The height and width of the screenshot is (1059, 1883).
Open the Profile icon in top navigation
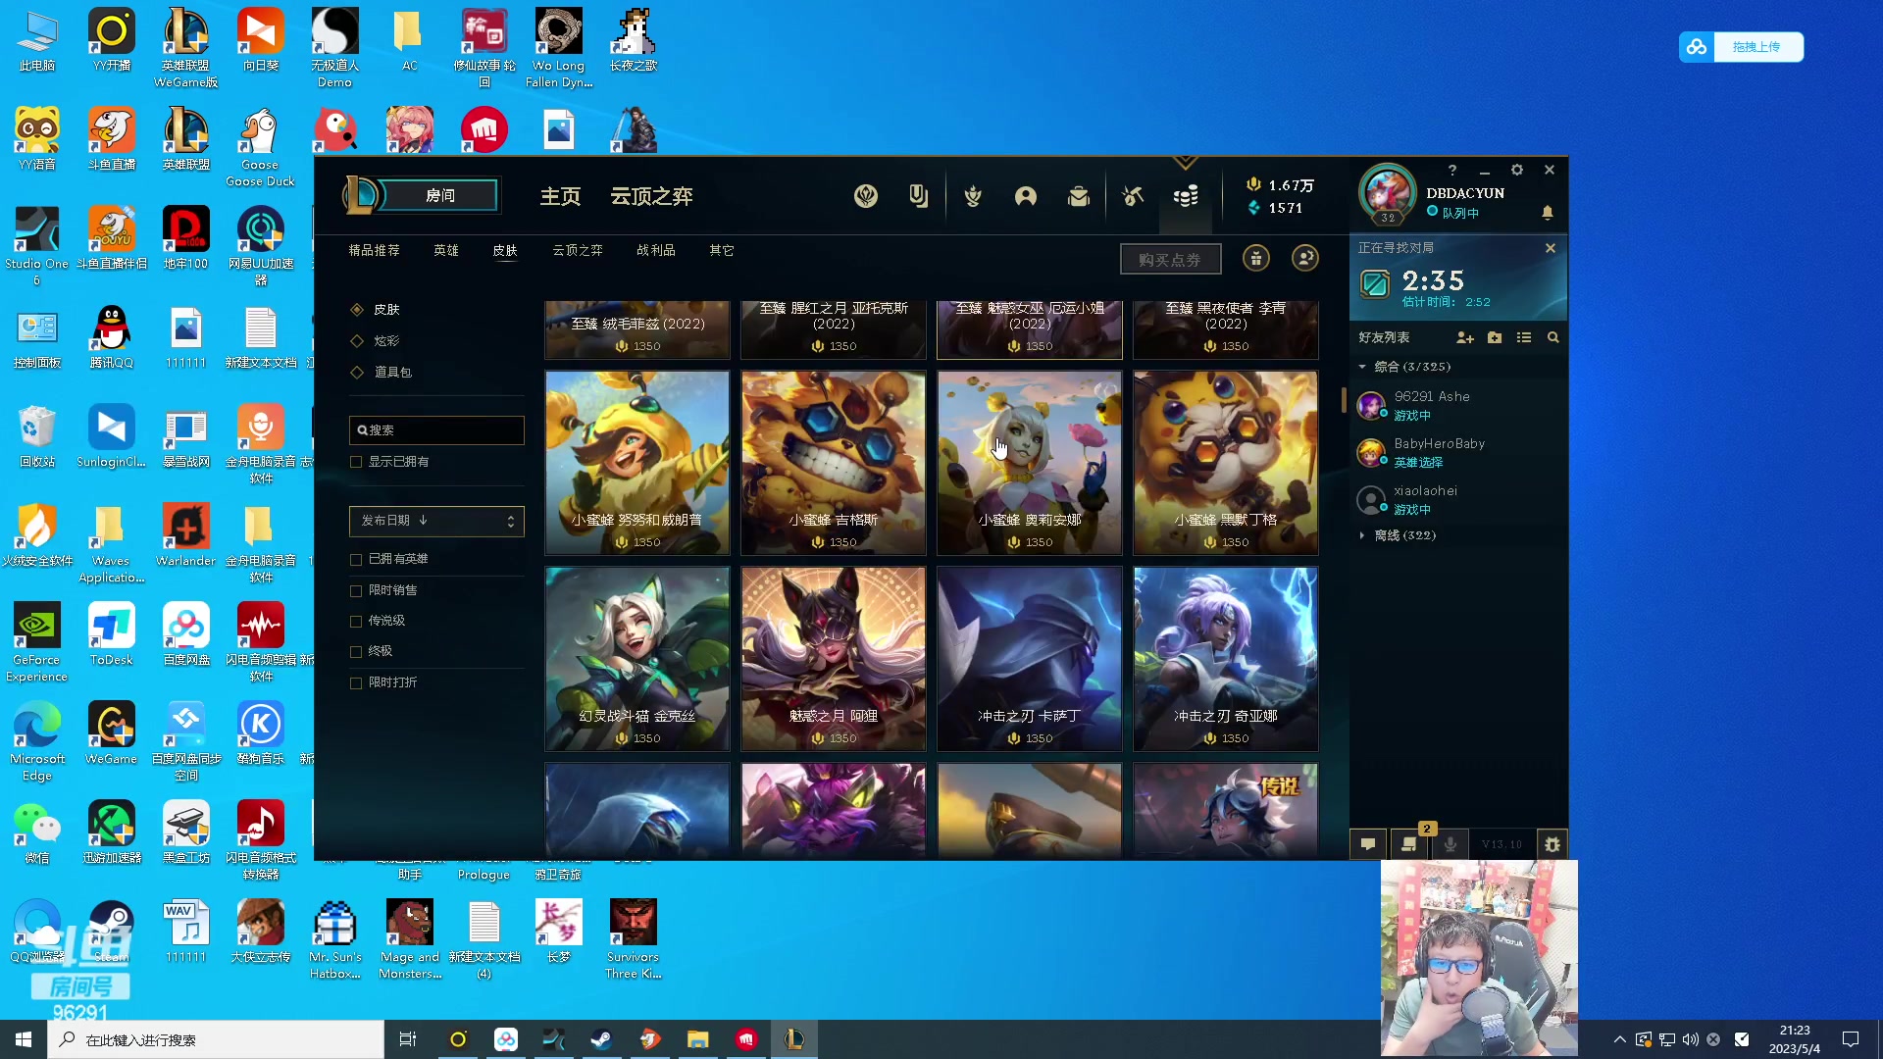(x=1026, y=196)
